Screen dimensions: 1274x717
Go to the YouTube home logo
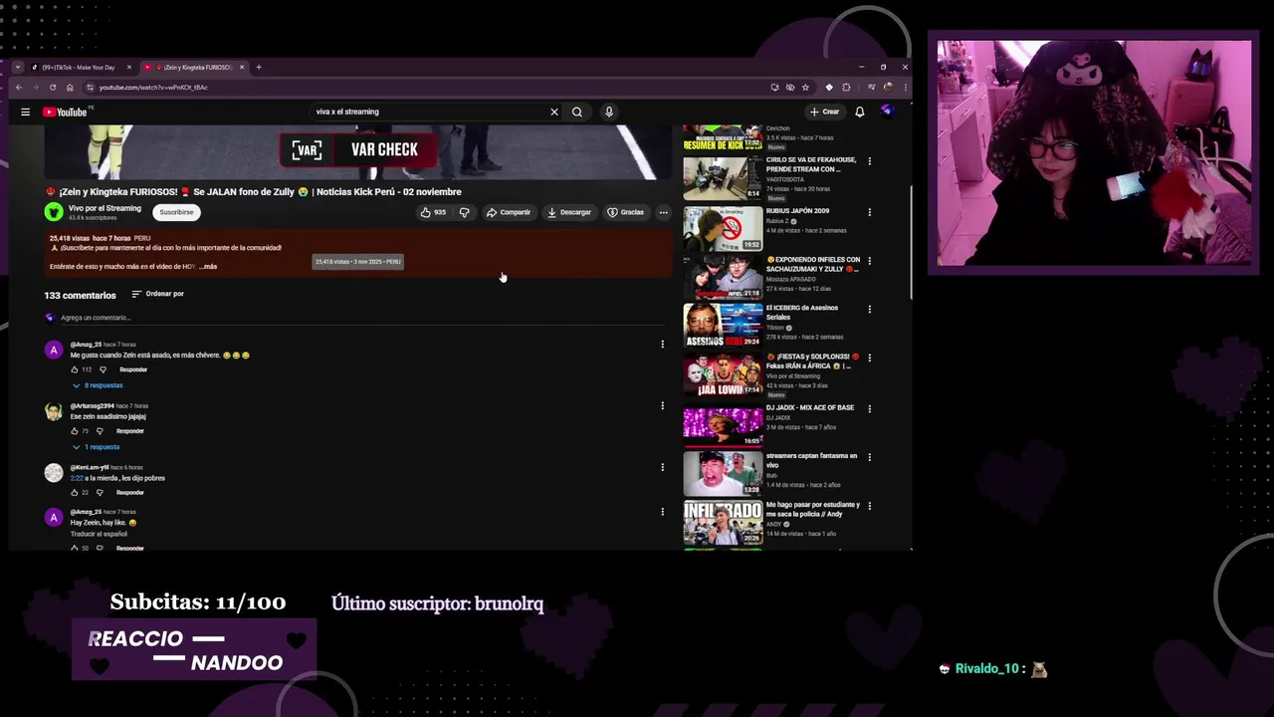coord(65,112)
